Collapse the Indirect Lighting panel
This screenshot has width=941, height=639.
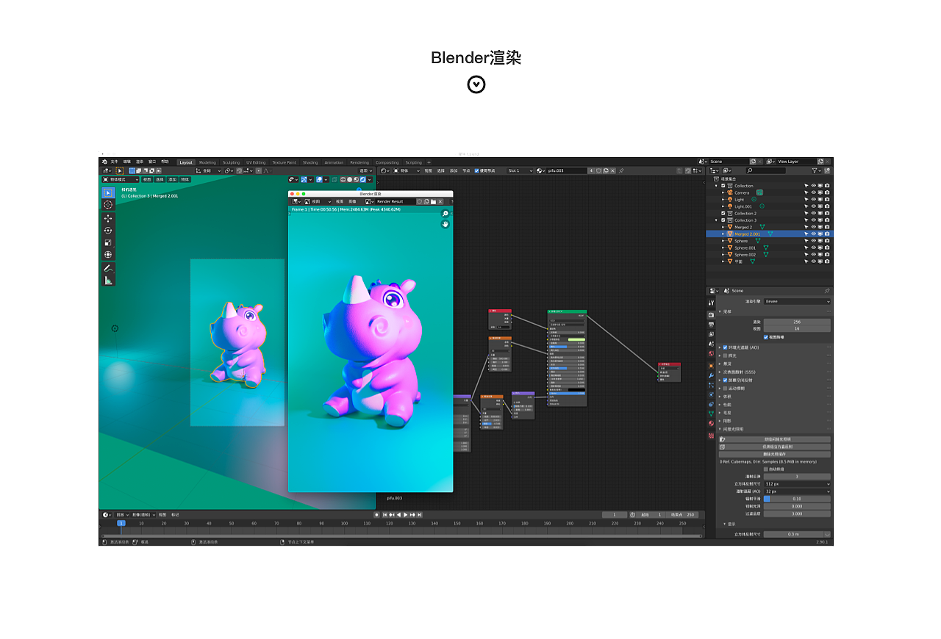[720, 429]
